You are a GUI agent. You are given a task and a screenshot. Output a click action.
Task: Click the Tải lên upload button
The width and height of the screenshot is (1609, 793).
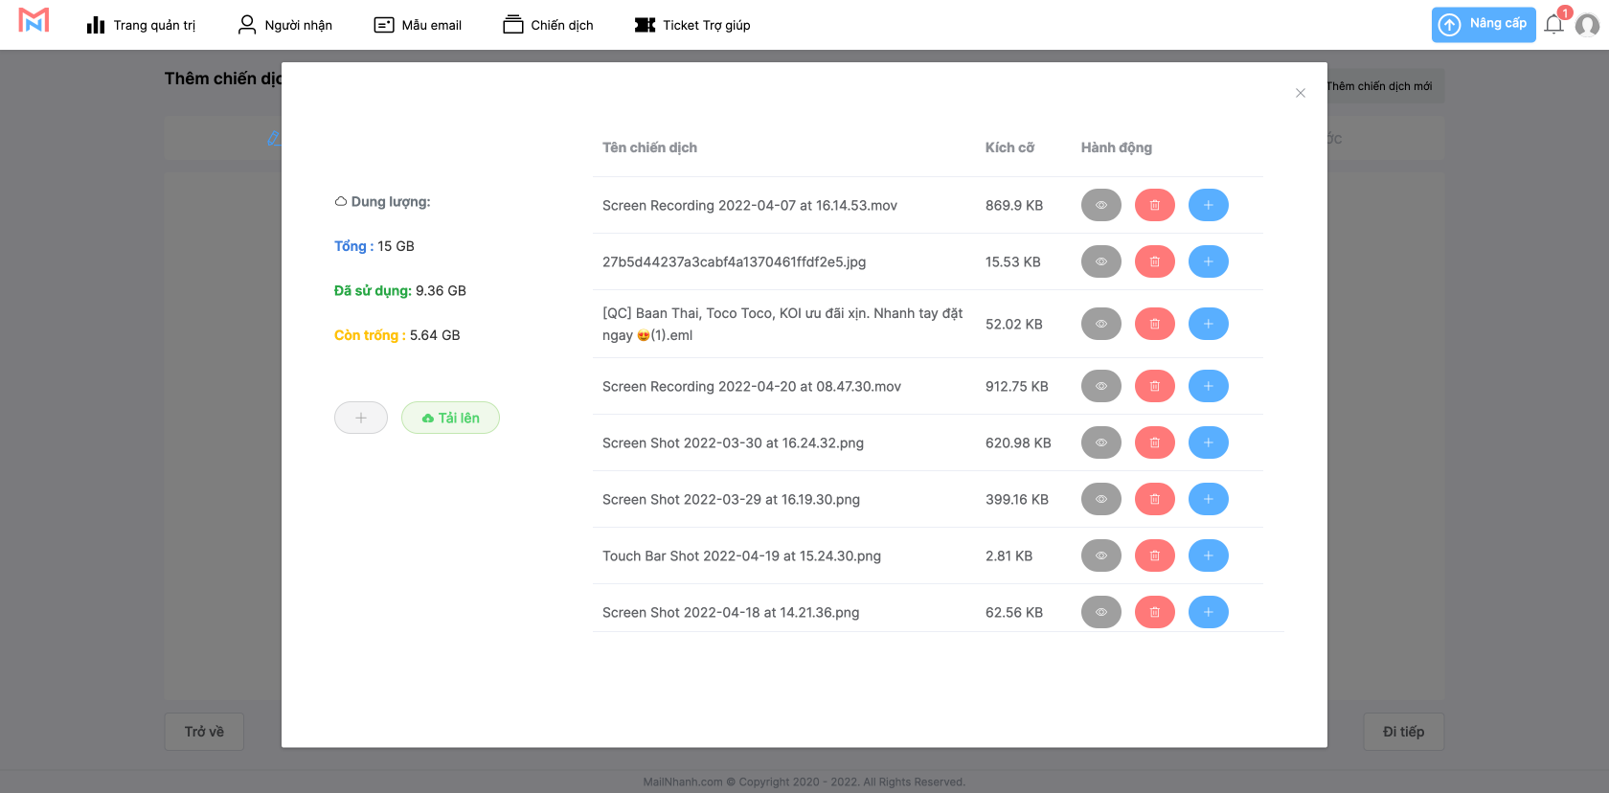(x=450, y=418)
